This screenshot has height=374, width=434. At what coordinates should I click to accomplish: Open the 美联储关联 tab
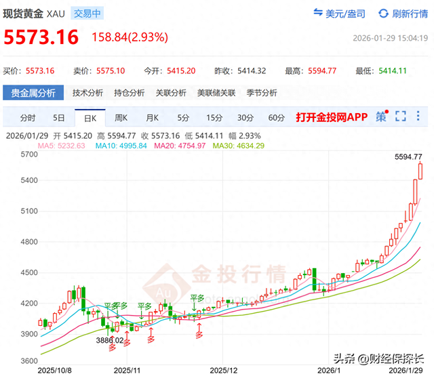click(216, 93)
